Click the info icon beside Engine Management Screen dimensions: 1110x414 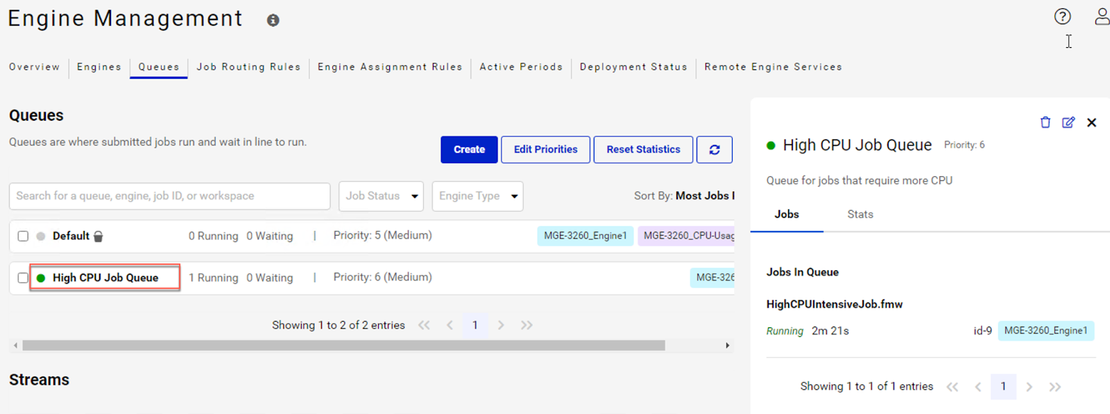[x=273, y=20]
